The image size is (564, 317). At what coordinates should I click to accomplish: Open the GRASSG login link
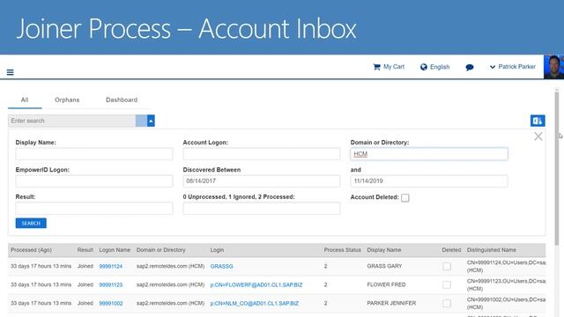(x=221, y=266)
